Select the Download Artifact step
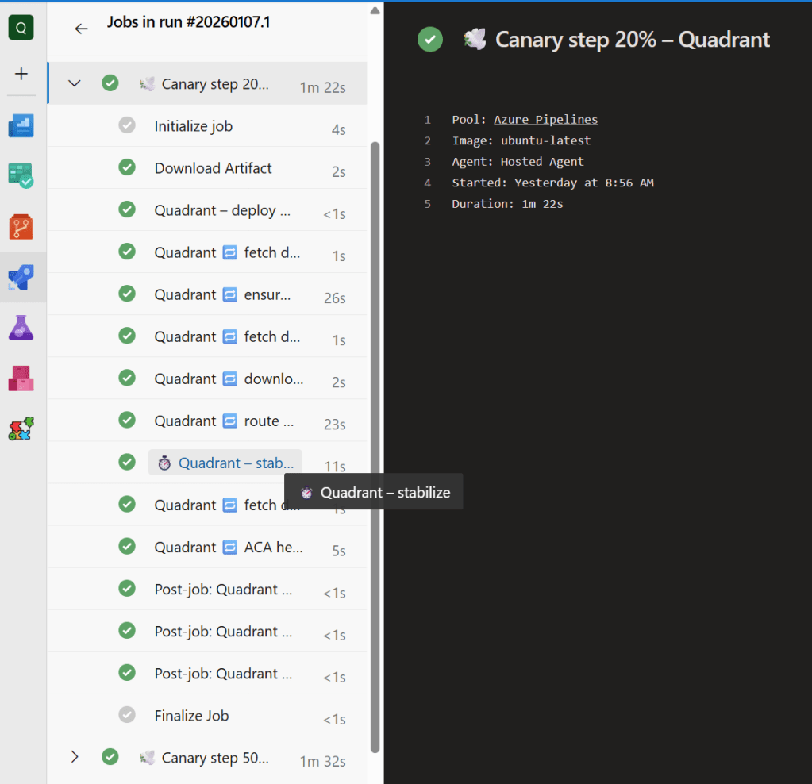Image resolution: width=812 pixels, height=784 pixels. click(213, 168)
